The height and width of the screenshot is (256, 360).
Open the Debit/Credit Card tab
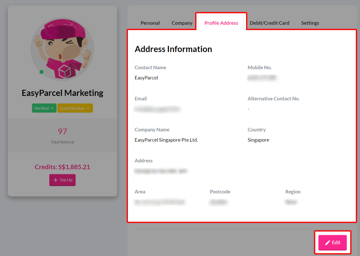pyautogui.click(x=269, y=23)
